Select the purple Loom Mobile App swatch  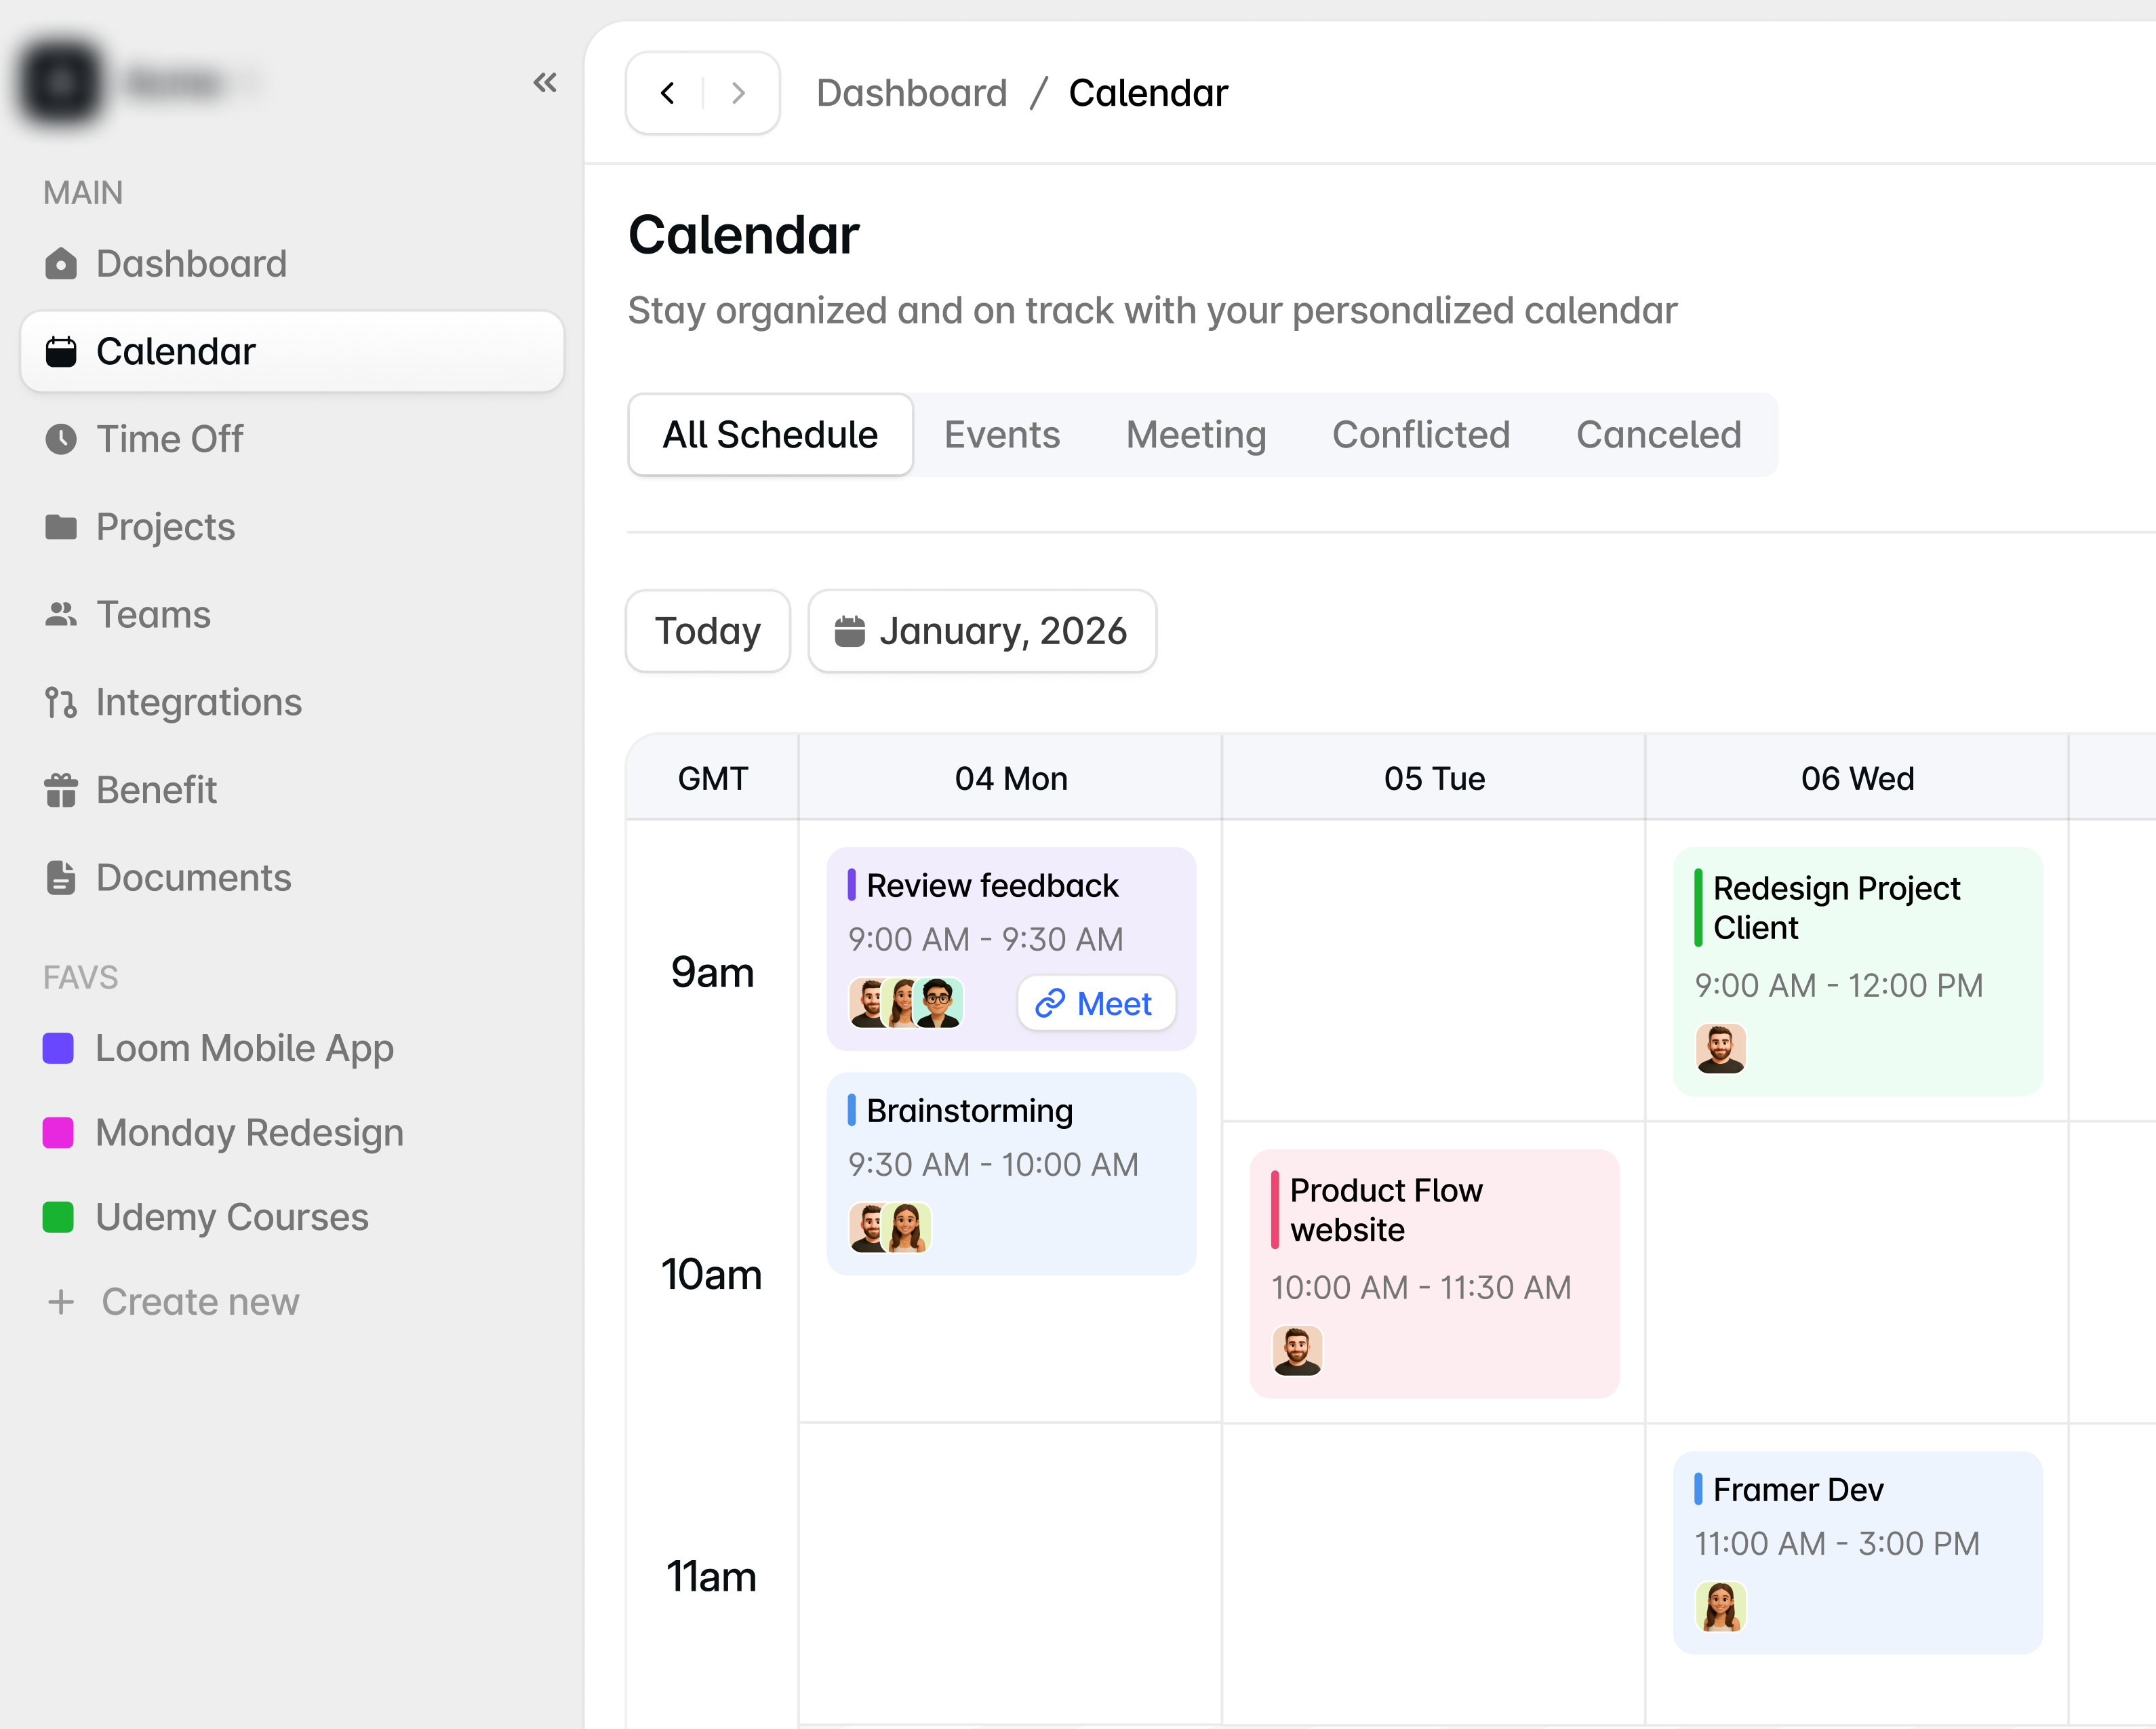click(x=58, y=1048)
